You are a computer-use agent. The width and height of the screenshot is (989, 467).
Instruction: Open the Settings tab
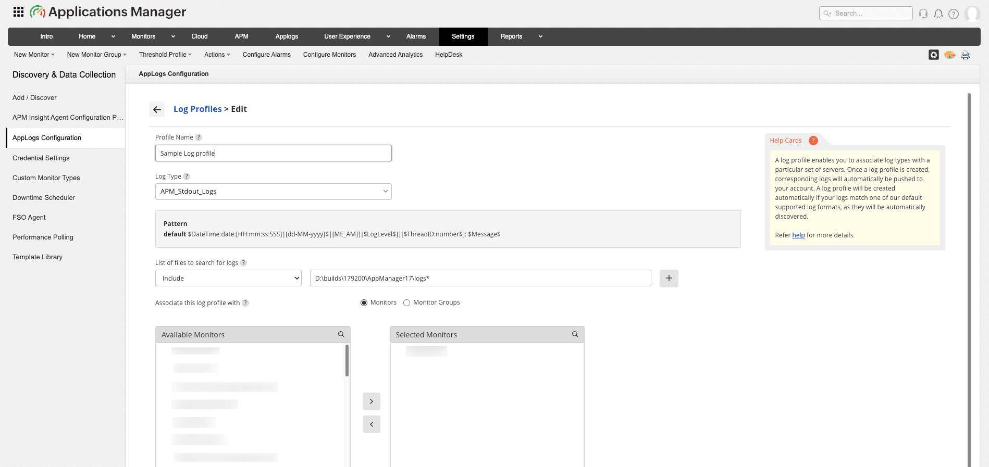463,36
